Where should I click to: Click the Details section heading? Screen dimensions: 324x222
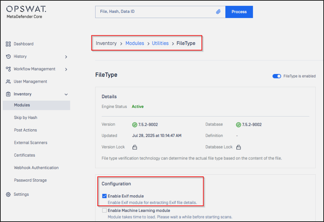pos(109,97)
